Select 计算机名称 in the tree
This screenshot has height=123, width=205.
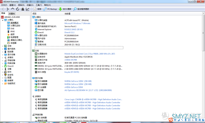pyautogui.click(x=15, y=26)
